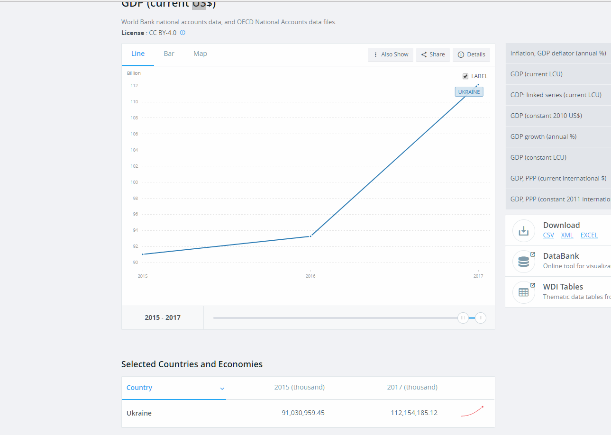This screenshot has height=435, width=611.
Task: Click the left year range slider handle
Action: (x=463, y=318)
